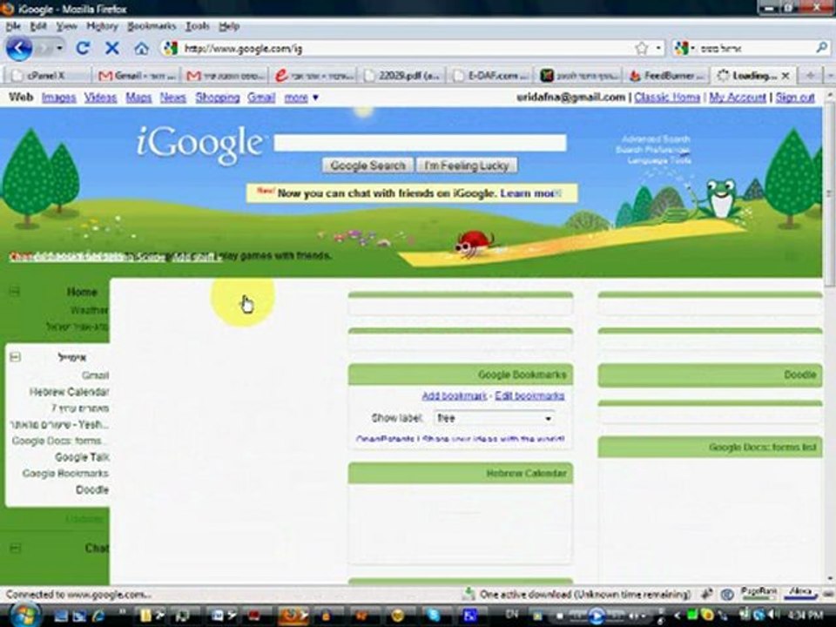The height and width of the screenshot is (627, 836).
Task: Open the File menu
Action: coord(13,26)
